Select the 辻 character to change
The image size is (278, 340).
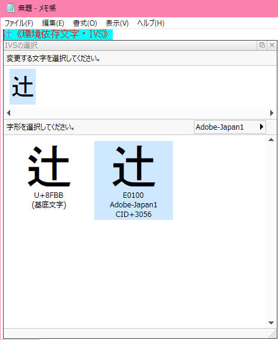click(23, 87)
